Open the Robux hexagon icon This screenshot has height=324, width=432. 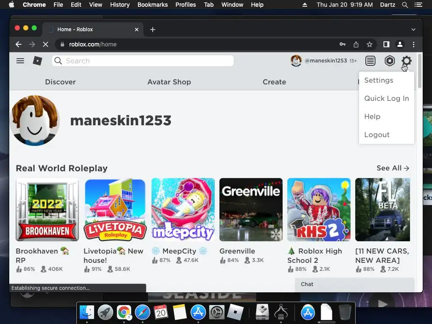[x=389, y=61]
